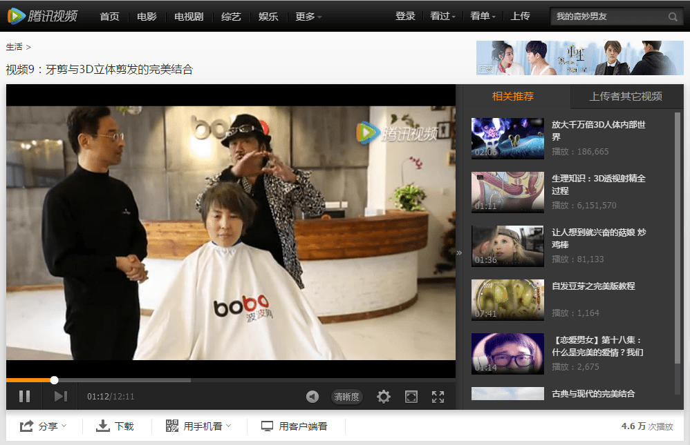
Task: Click the 生活 breadcrumb link
Action: click(14, 46)
